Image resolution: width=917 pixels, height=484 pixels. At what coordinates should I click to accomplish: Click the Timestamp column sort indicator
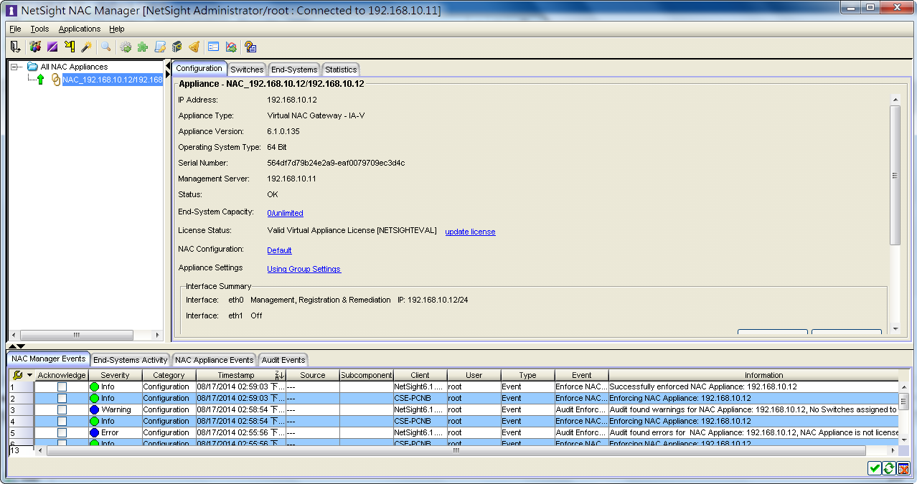pyautogui.click(x=280, y=375)
